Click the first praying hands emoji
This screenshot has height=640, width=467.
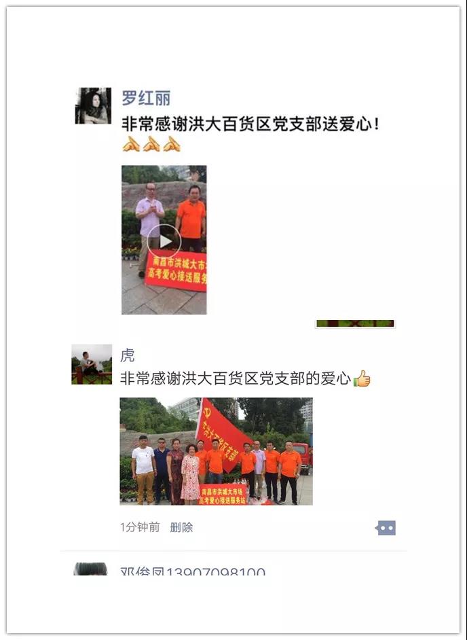(131, 144)
